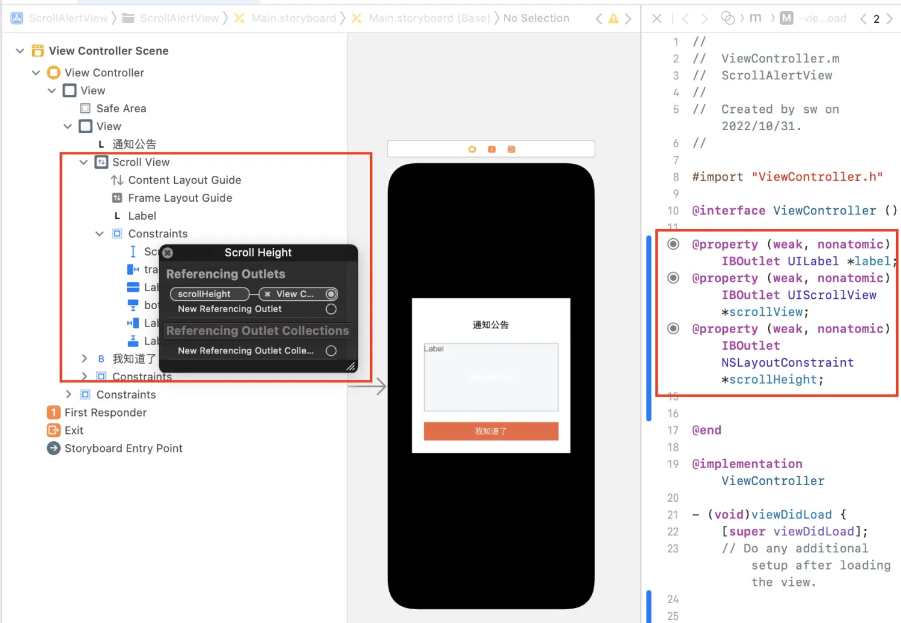This screenshot has width=901, height=623.
Task: Click the Exit icon in outline
Action: point(53,430)
